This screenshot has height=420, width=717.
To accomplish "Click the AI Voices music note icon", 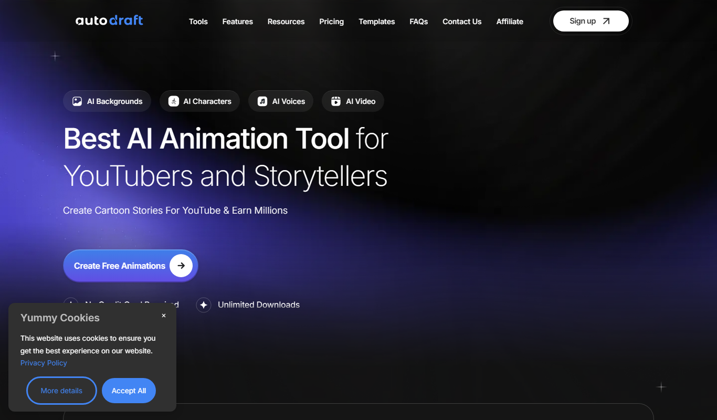I will coord(262,101).
